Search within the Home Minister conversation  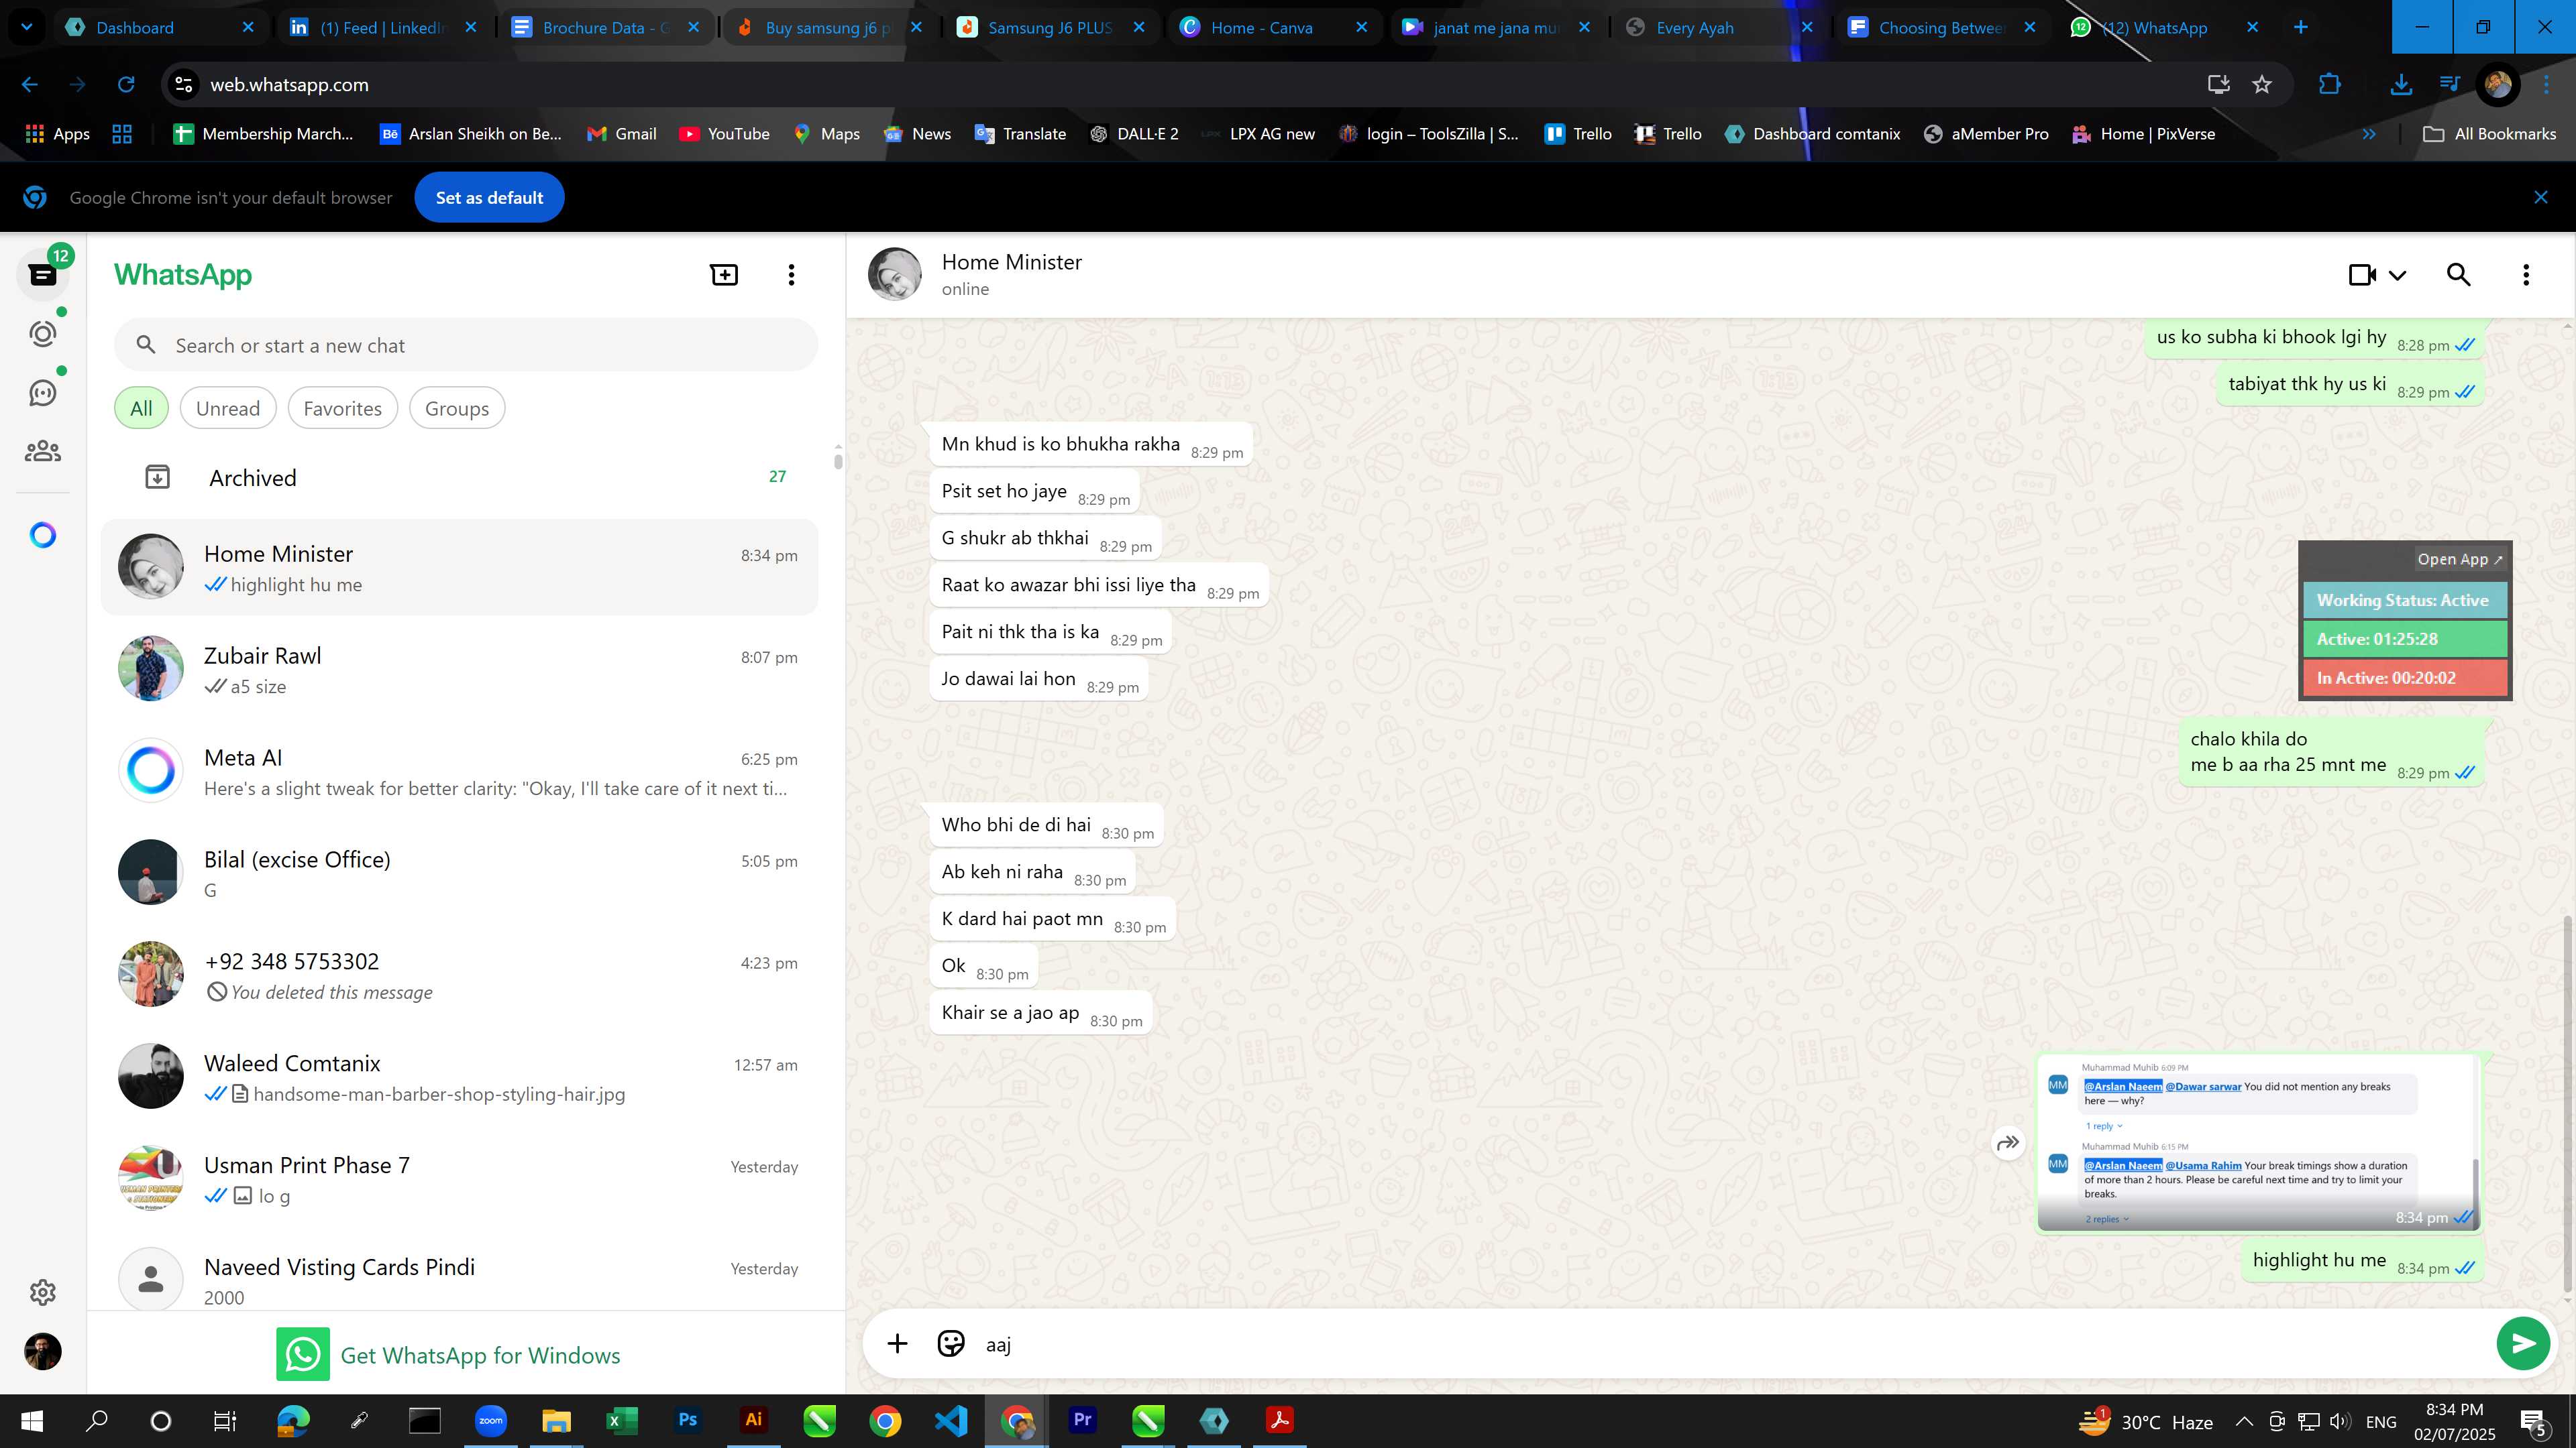click(2459, 275)
